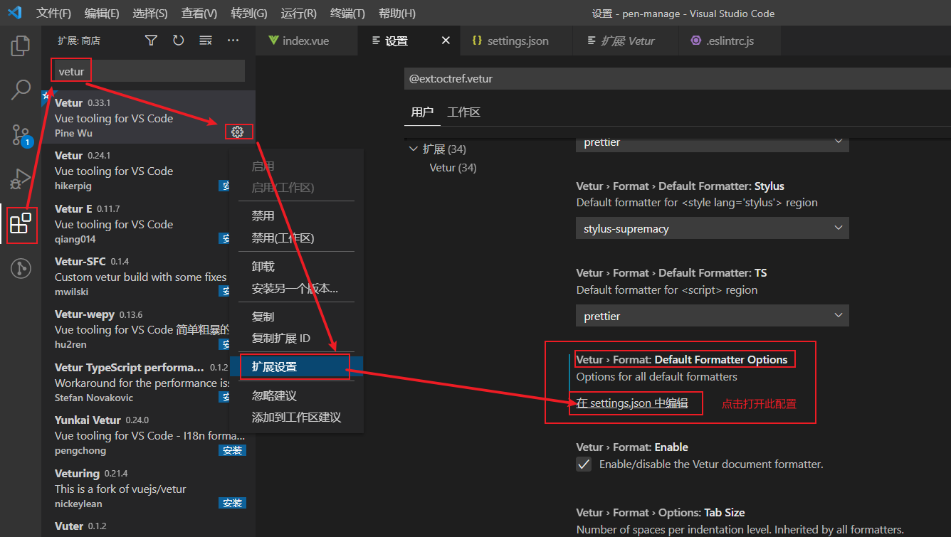Collapse the 扩展 (34) settings tree group
Screen dimensions: 951x537
point(414,149)
